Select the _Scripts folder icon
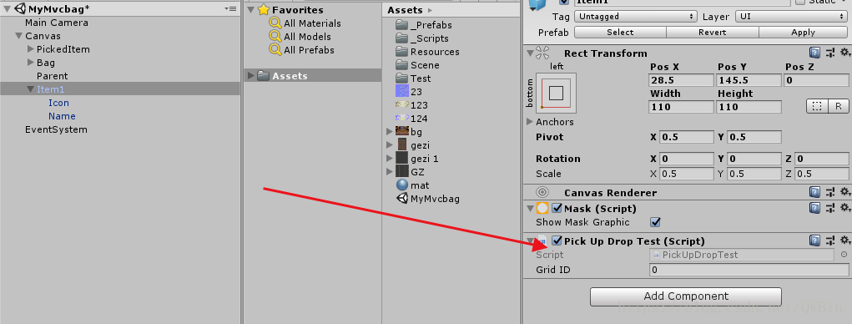 tap(401, 38)
